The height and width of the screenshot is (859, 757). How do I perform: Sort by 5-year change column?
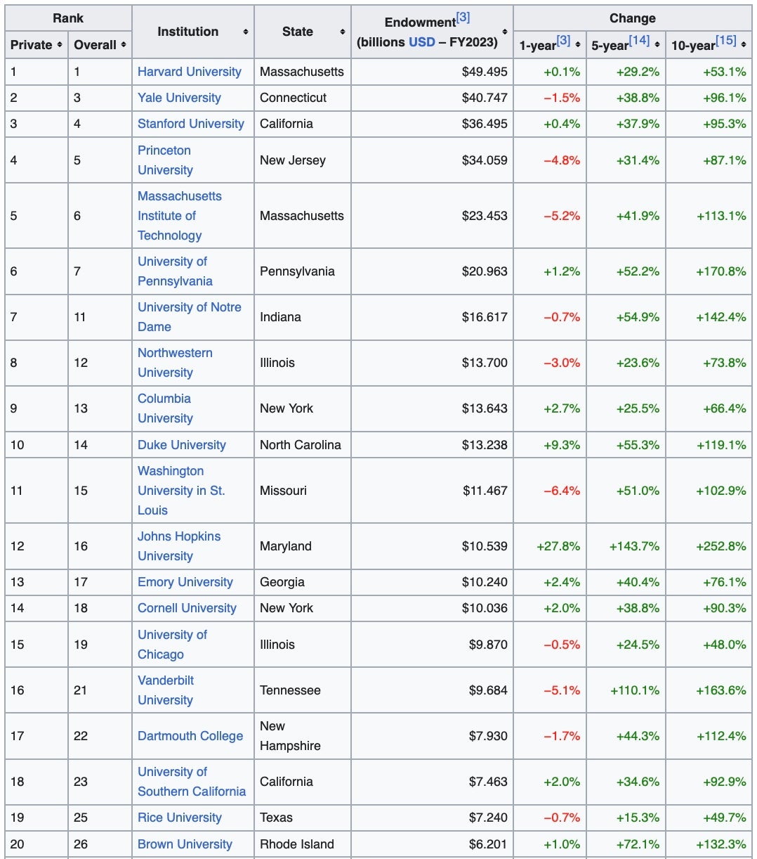[x=657, y=45]
